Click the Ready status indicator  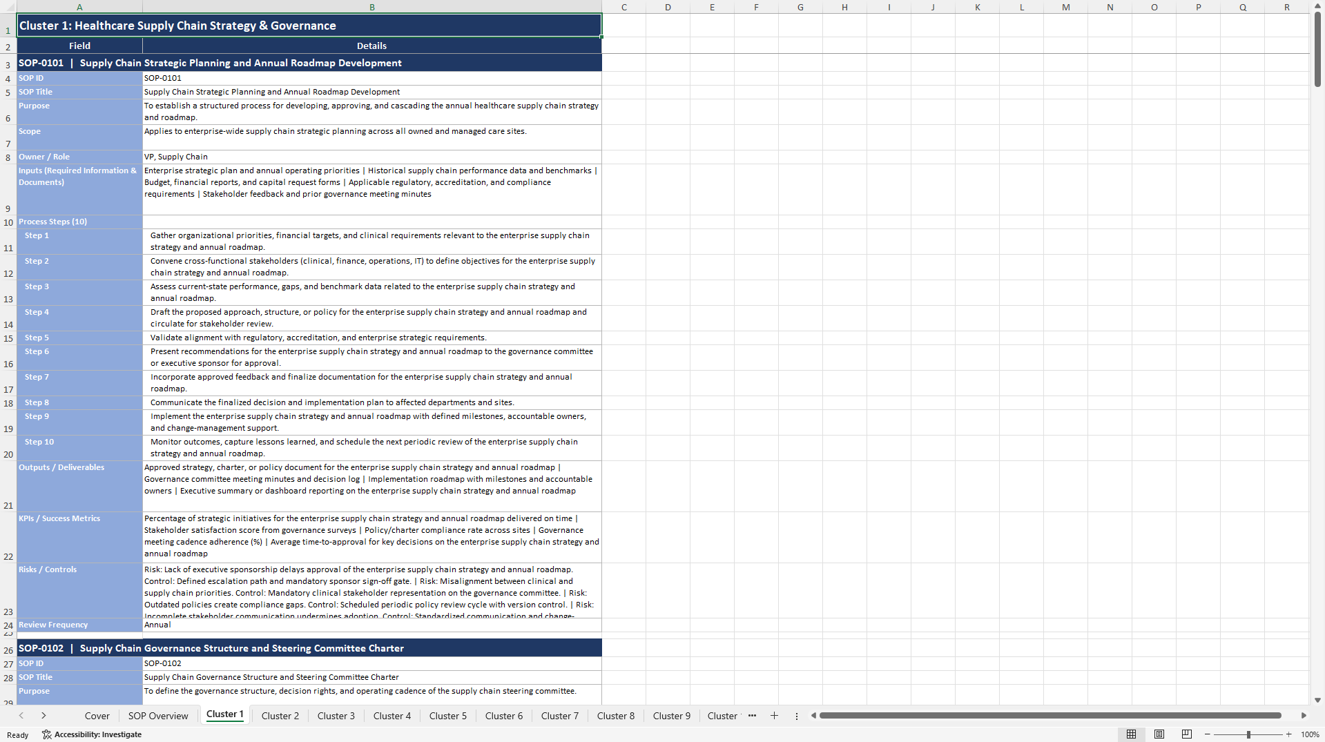[18, 735]
